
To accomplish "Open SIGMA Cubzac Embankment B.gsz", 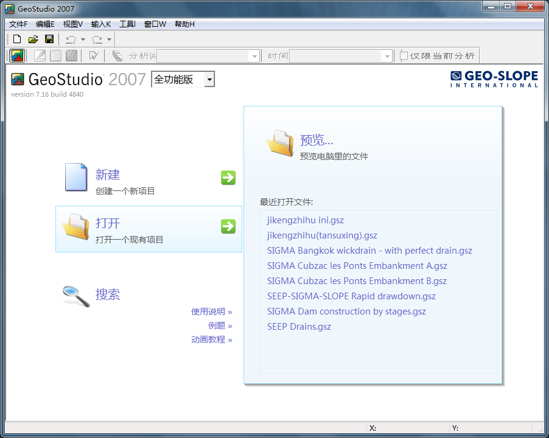I will click(357, 281).
